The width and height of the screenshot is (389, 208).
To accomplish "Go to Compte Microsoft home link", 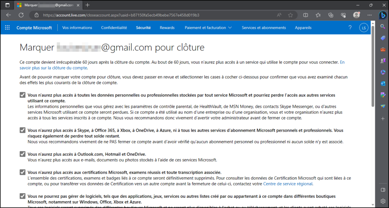I will tap(34, 28).
